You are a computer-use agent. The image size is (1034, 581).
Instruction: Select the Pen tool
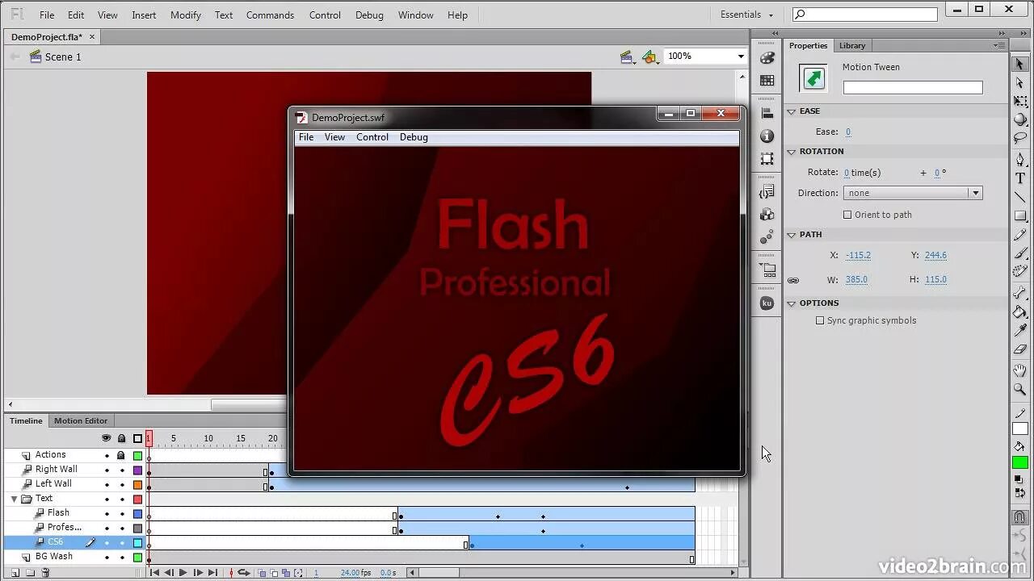pyautogui.click(x=1019, y=160)
